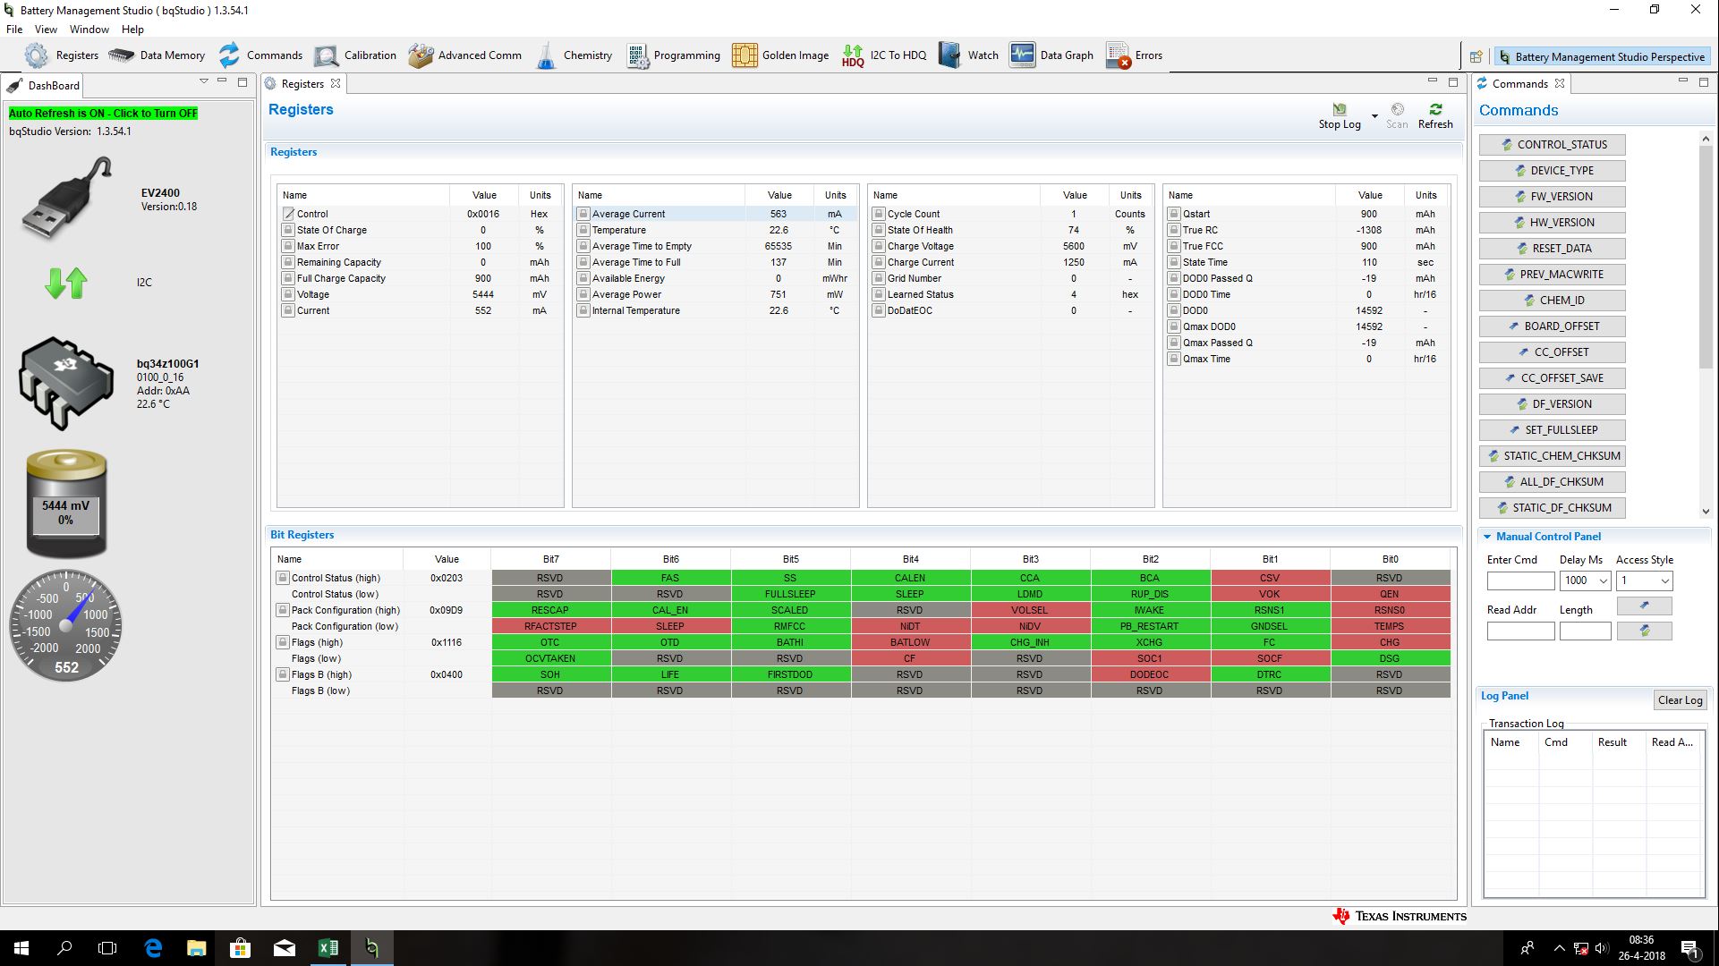This screenshot has width=1719, height=966.
Task: Toggle Auto Refresh ON/OFF banner
Action: [x=103, y=114]
